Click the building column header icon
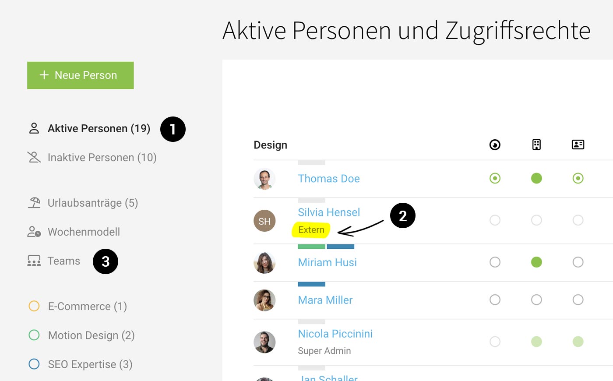The width and height of the screenshot is (613, 381). tap(536, 145)
